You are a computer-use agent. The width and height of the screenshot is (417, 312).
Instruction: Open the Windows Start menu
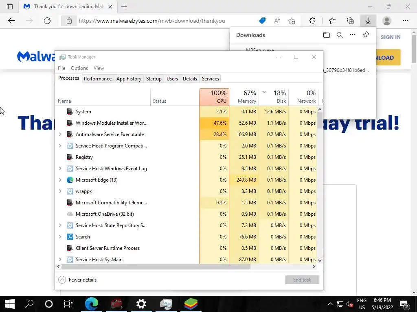tap(10, 304)
